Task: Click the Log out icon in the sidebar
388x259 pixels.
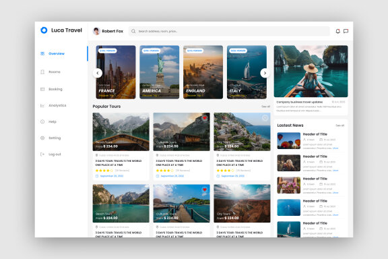Action: tap(42, 154)
